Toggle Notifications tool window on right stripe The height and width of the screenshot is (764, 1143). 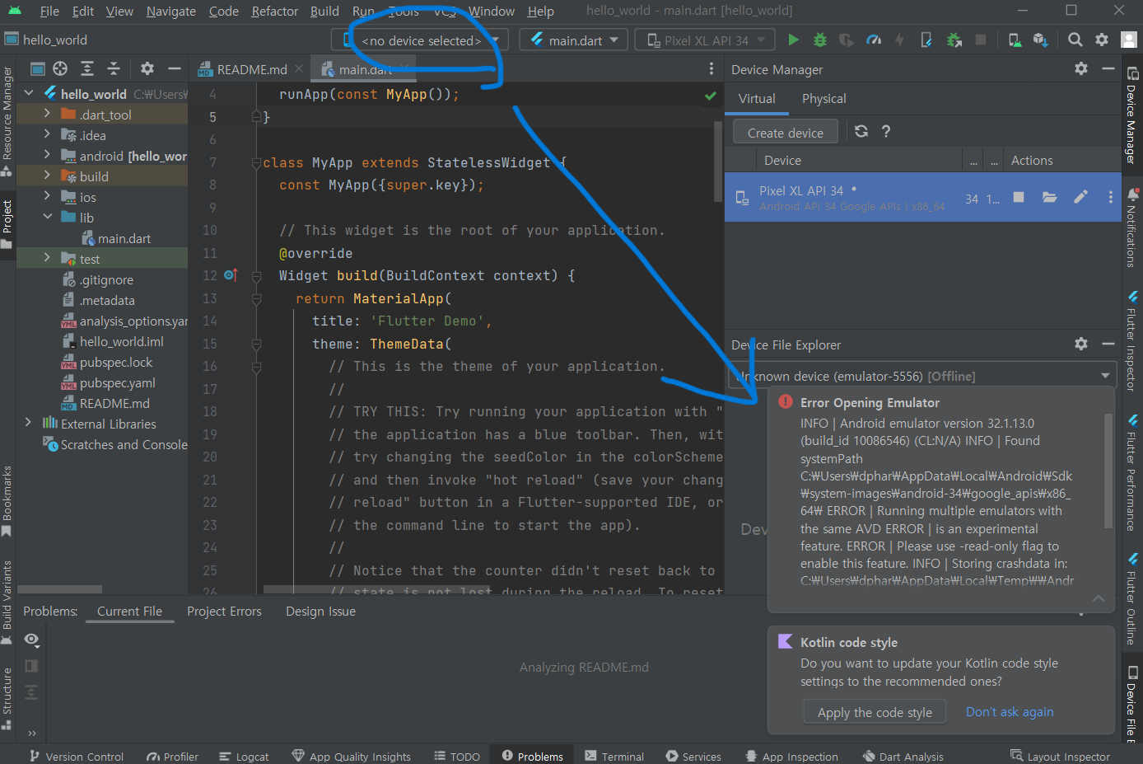click(x=1132, y=228)
